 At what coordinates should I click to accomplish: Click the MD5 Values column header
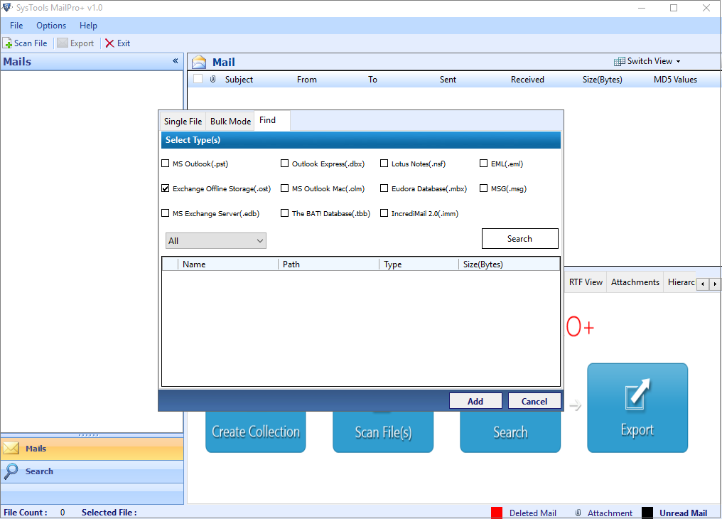pos(676,79)
